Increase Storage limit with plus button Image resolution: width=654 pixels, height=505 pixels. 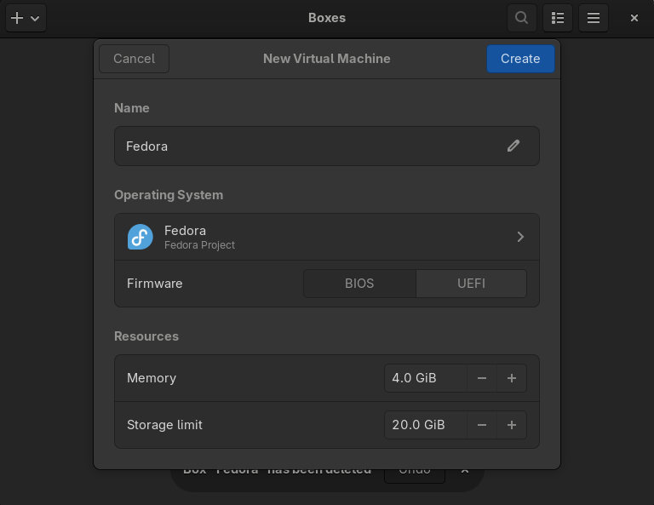coord(512,425)
